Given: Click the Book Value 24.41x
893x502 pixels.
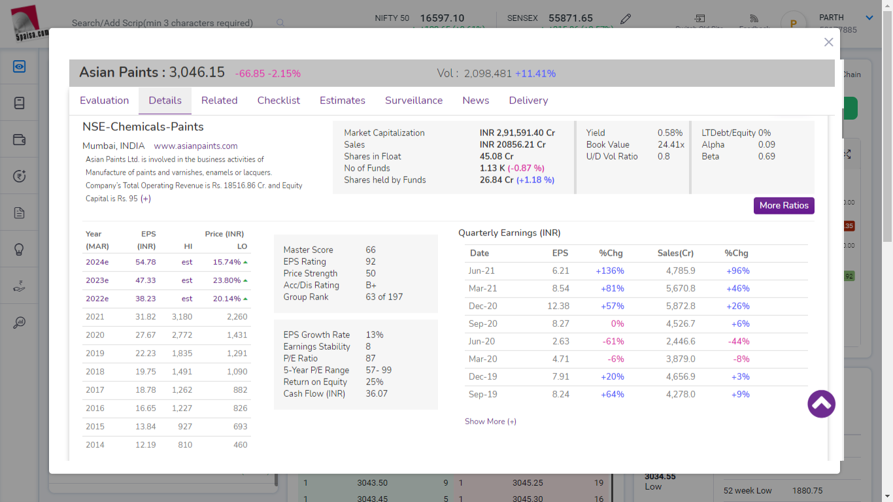Looking at the screenshot, I should coord(671,144).
